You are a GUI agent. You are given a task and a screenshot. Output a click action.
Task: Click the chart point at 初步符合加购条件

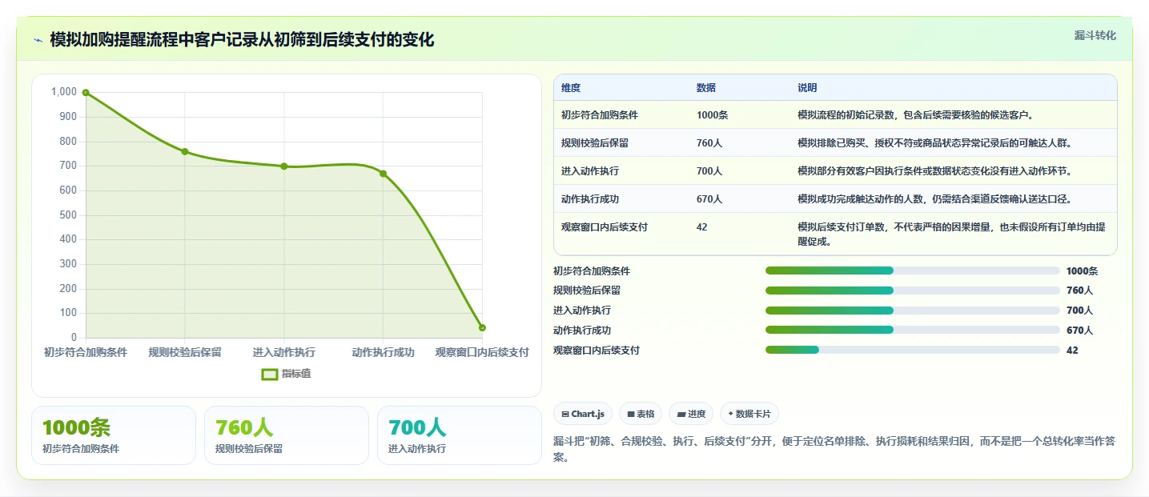click(x=86, y=93)
